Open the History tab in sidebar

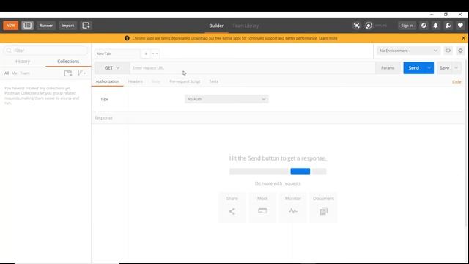point(23,62)
